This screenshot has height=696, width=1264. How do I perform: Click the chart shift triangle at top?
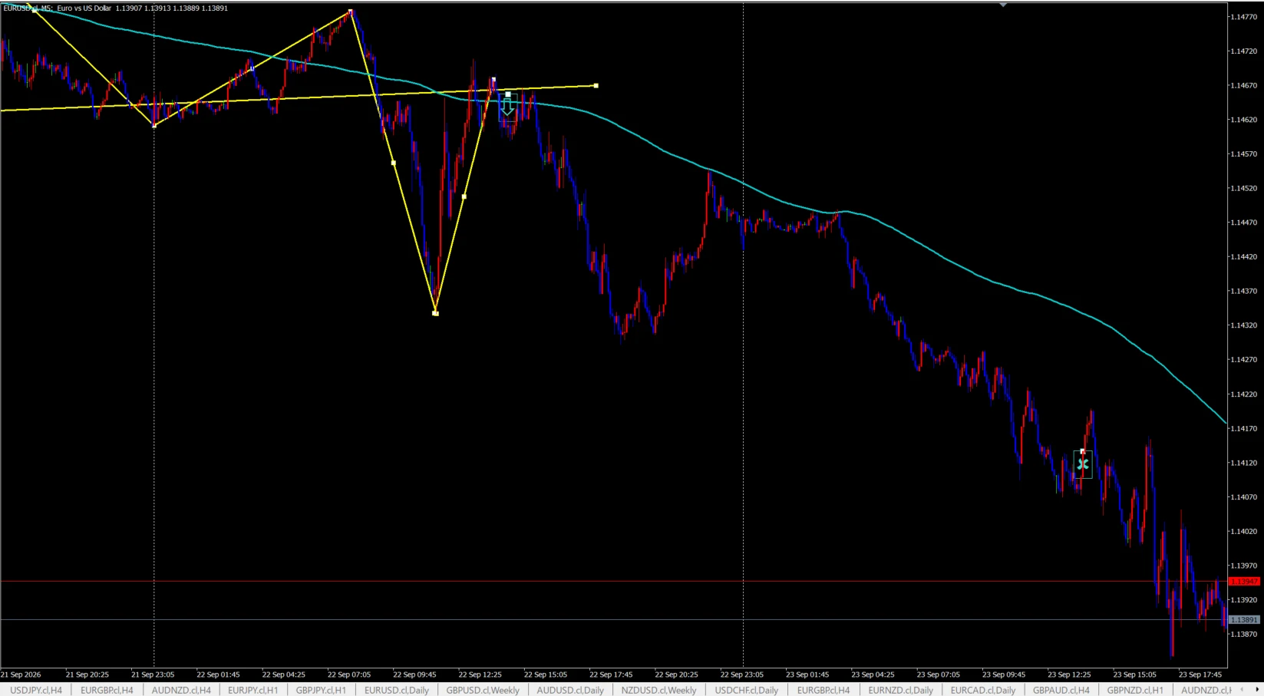tap(1003, 5)
